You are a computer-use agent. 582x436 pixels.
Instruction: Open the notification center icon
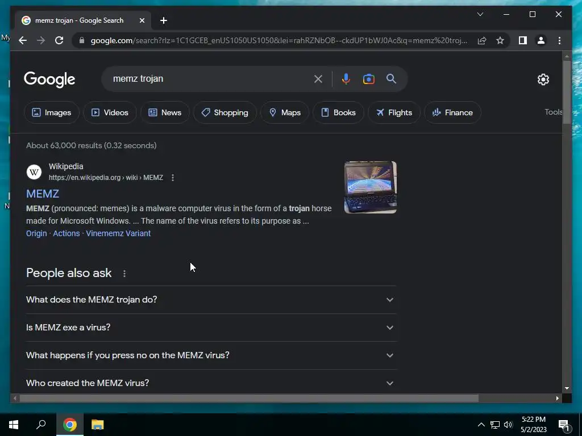564,425
